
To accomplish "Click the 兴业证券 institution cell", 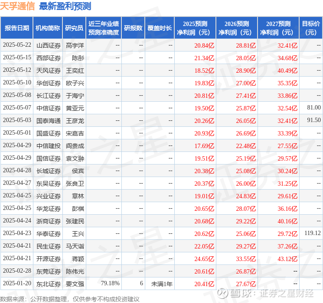I will [x=49, y=196].
